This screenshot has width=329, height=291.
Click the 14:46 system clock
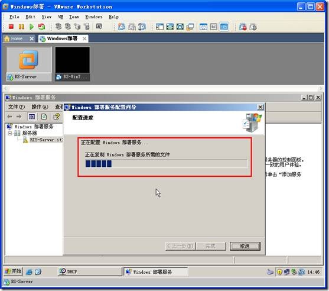[x=314, y=272]
